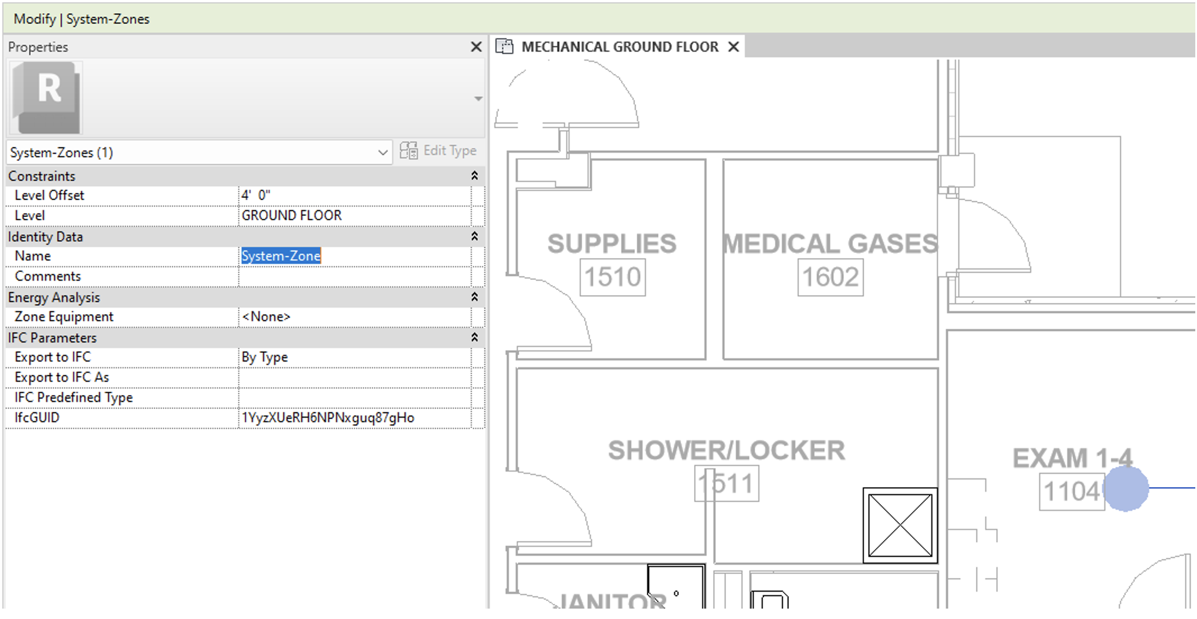Collapse the Energy Analysis section

(x=473, y=297)
